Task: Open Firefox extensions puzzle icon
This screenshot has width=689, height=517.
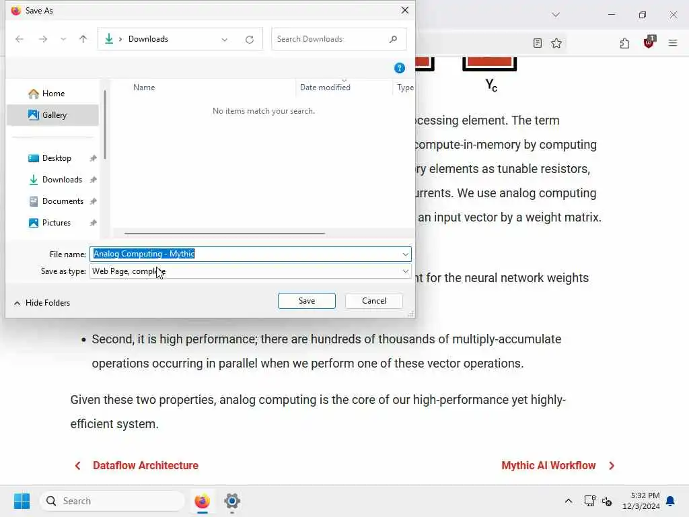Action: 624,43
